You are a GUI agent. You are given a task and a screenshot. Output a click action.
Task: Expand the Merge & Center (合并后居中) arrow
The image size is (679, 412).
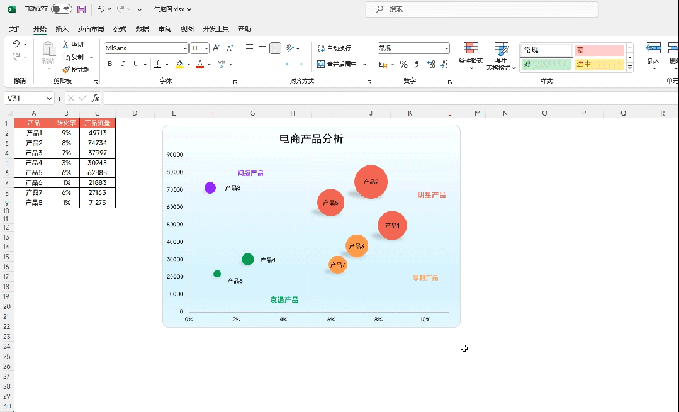click(x=364, y=64)
